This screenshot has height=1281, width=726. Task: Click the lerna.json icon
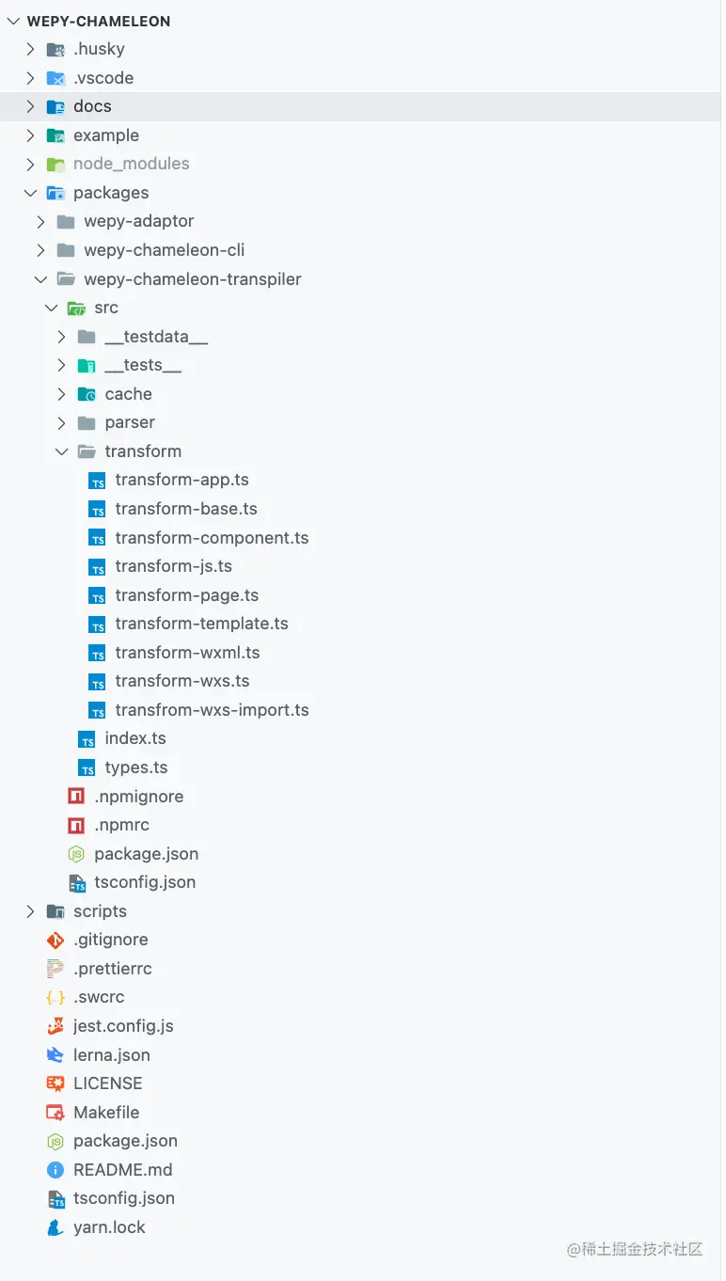55,1055
